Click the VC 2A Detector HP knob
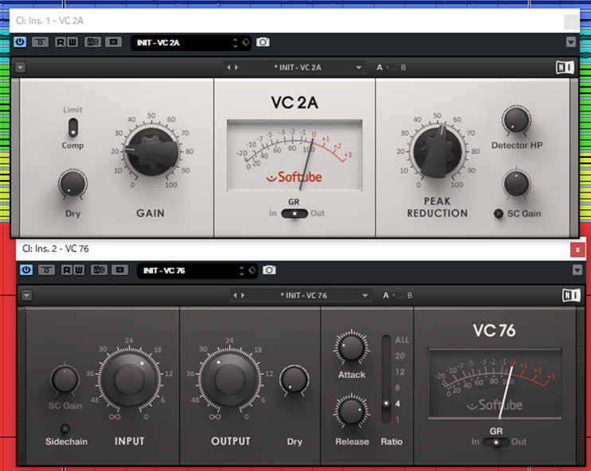 click(515, 120)
